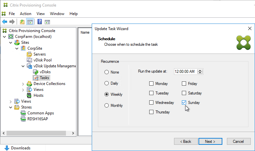Collapse the Sites tree node
This screenshot has width=255, height=151.
(x=10, y=42)
